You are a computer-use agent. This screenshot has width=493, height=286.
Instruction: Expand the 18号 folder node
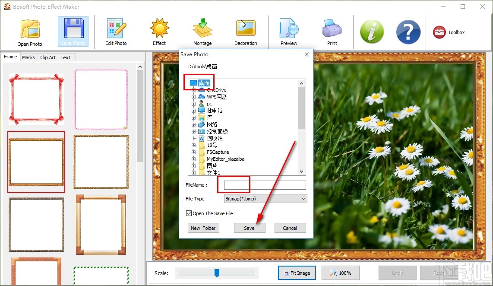coord(194,145)
